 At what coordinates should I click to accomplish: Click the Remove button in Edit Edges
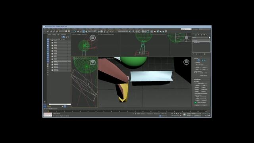pos(197,85)
